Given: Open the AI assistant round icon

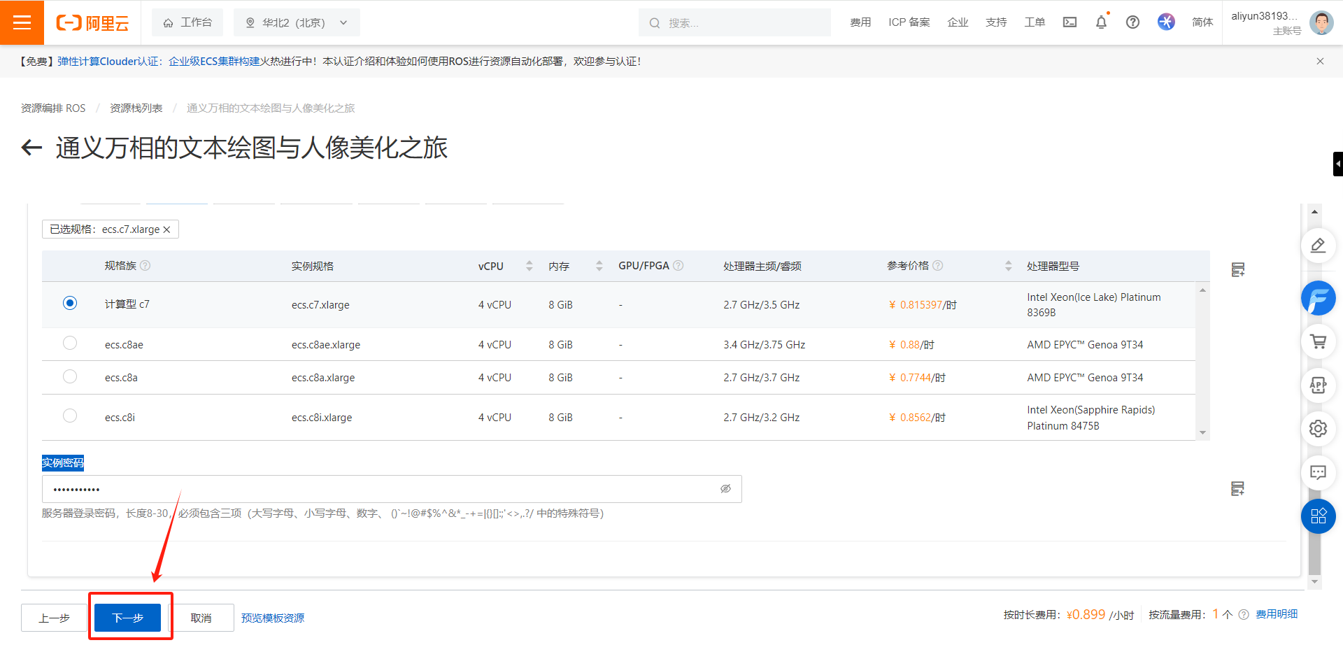Looking at the screenshot, I should point(1166,22).
